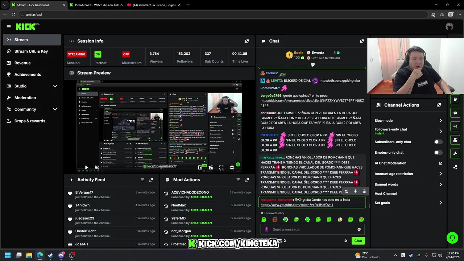
Task: Pop out the Mod Actions panel
Action: tap(247, 180)
